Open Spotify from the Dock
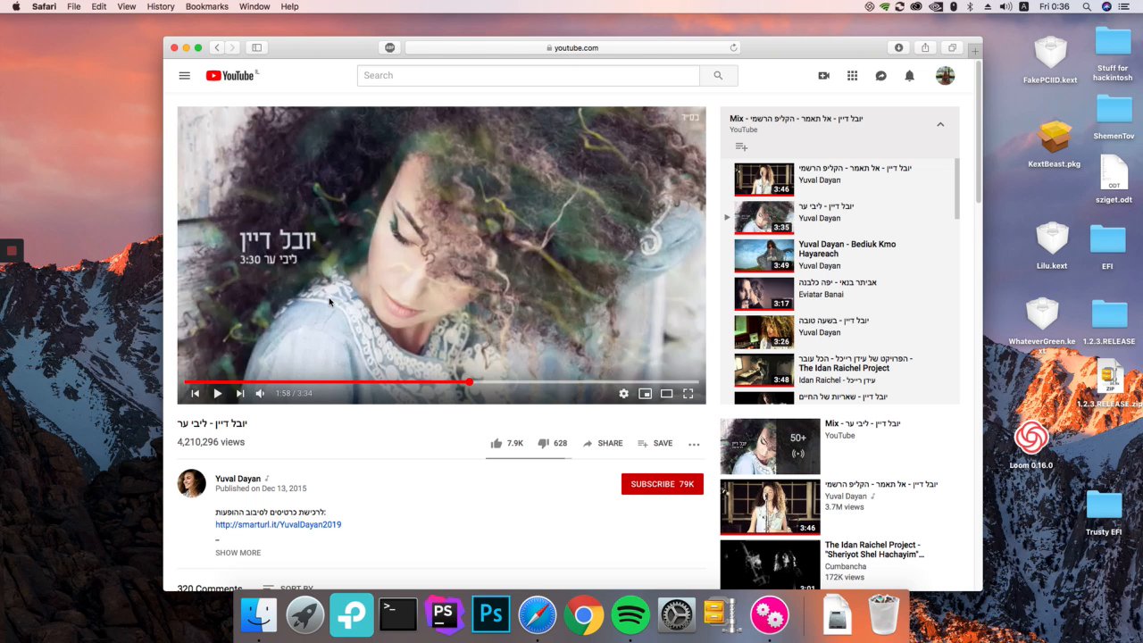Image resolution: width=1143 pixels, height=643 pixels. 630,615
